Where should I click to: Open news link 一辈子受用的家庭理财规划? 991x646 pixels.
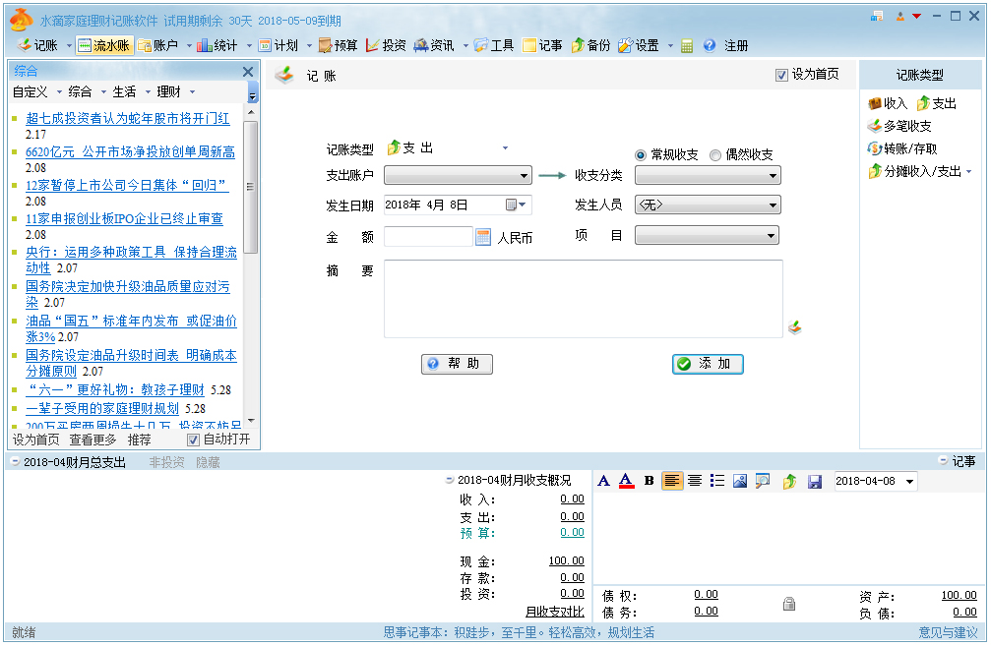click(102, 409)
